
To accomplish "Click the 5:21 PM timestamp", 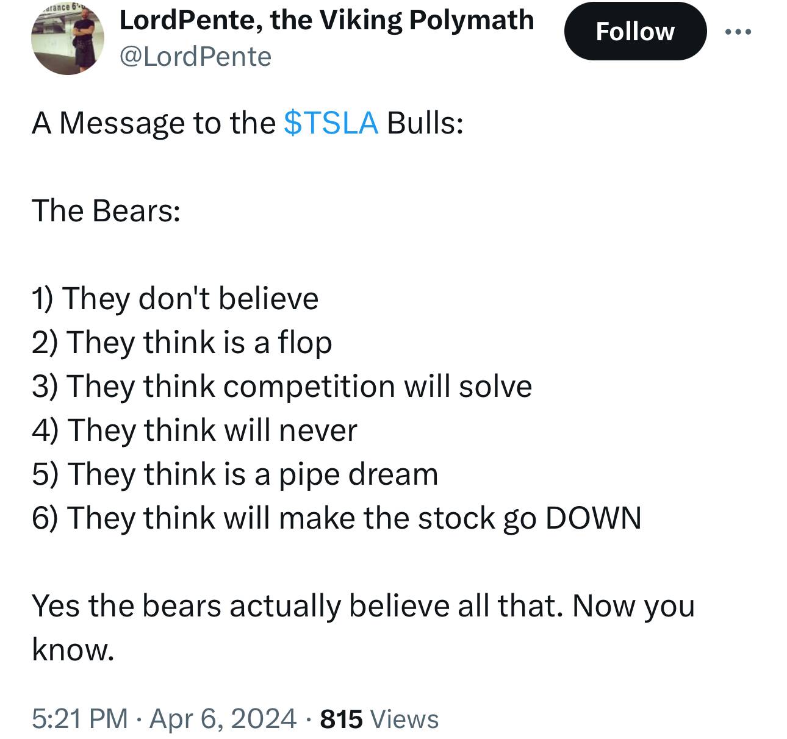I will pos(80,718).
